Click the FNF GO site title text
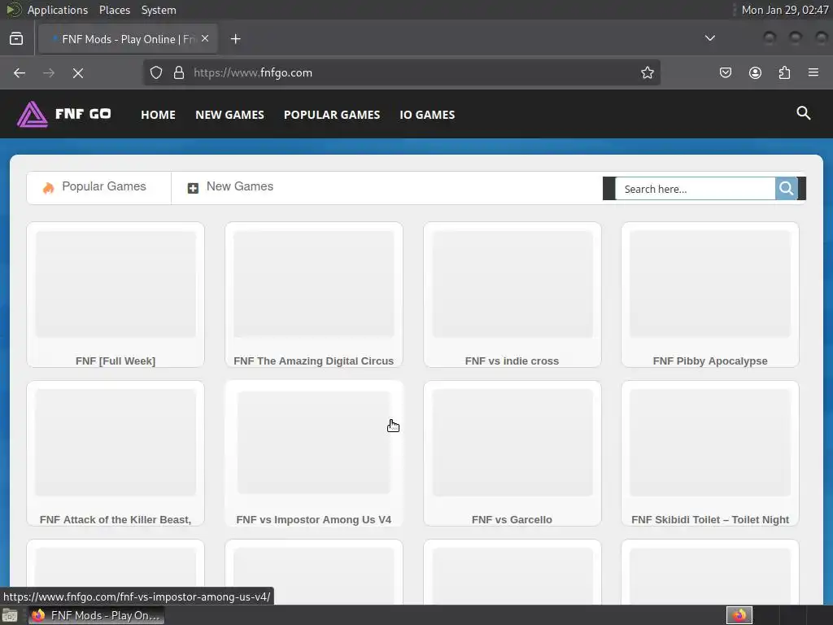The width and height of the screenshot is (833, 625). point(84,114)
